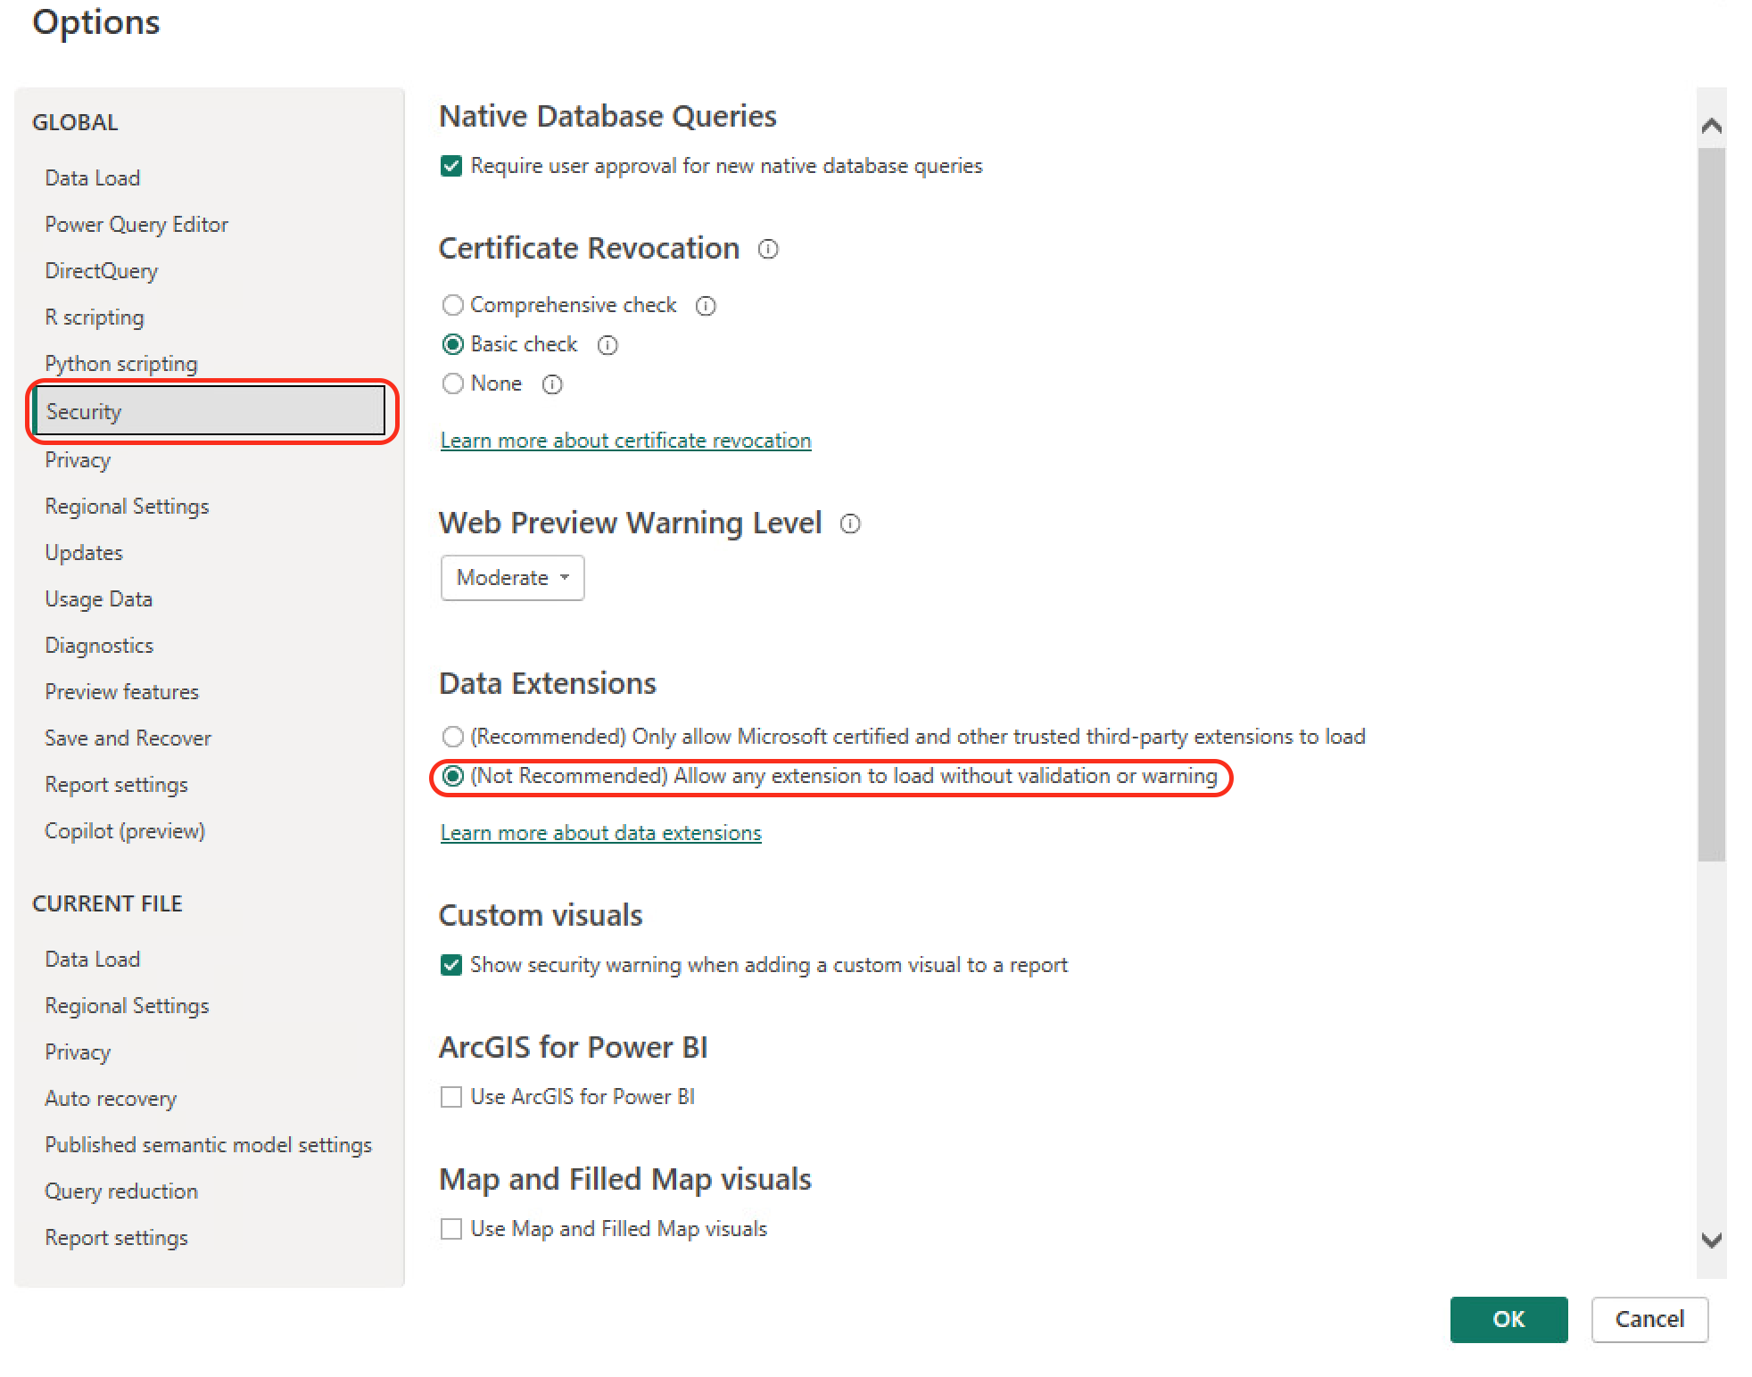Screen dimensions: 1752x1377
Task: Open Privacy settings under GLOBAL
Action: tap(78, 459)
